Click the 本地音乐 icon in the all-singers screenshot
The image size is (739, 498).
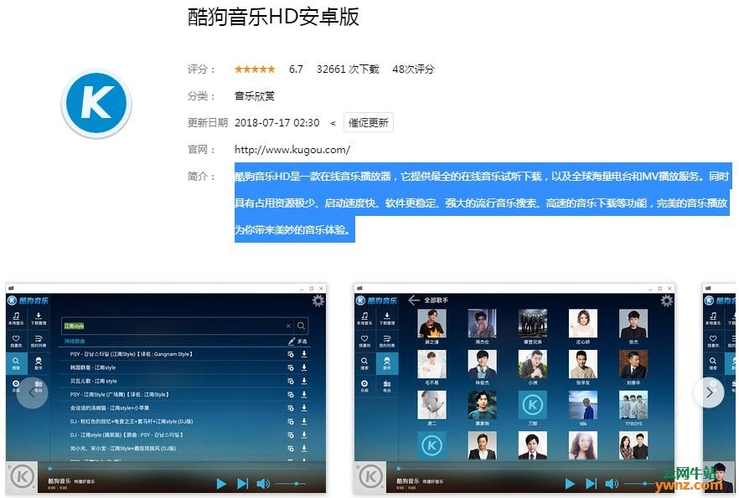[364, 318]
